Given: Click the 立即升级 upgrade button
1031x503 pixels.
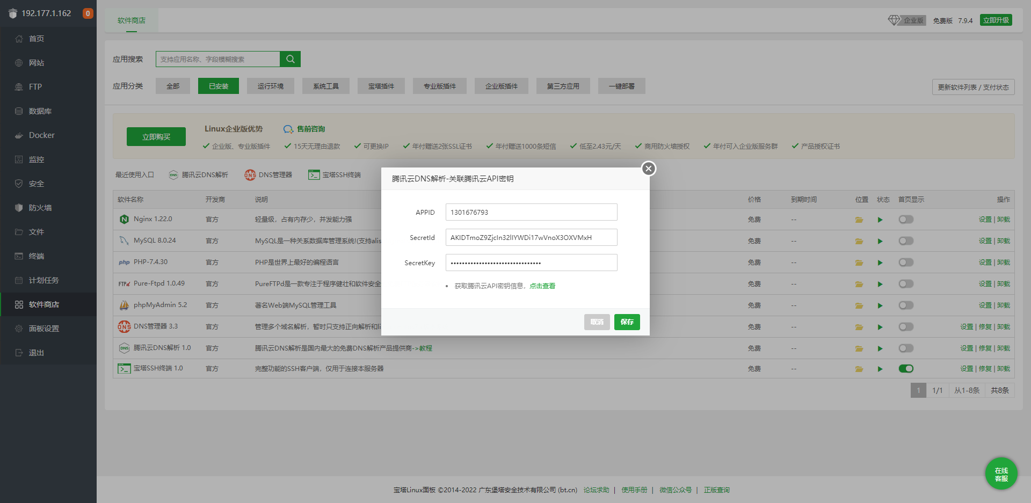Looking at the screenshot, I should point(996,20).
